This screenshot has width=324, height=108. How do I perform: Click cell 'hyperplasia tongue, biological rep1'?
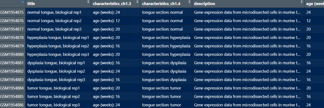[58, 38]
